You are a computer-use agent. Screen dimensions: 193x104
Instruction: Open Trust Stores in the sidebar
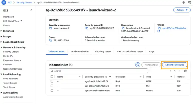(x=9, y=87)
